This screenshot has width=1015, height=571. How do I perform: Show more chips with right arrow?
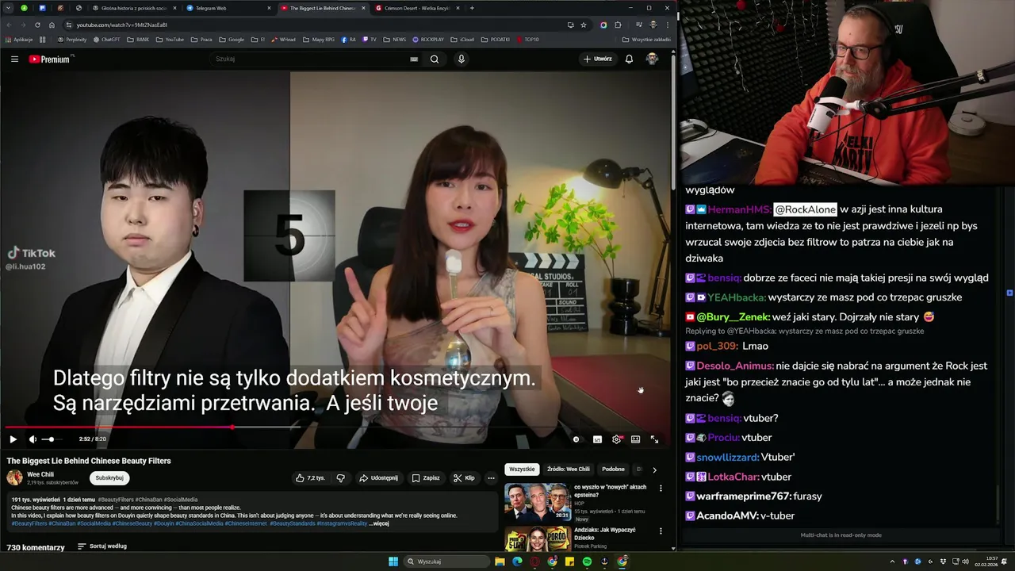point(654,469)
